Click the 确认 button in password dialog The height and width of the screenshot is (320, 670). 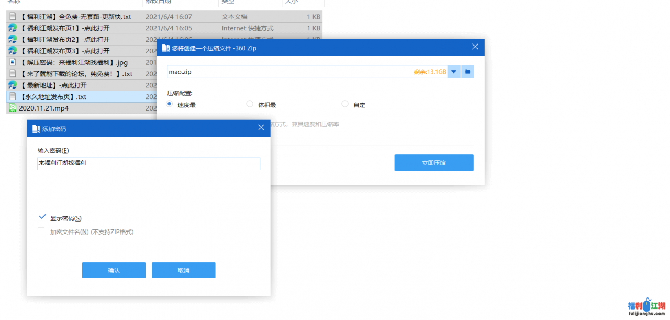pos(114,270)
